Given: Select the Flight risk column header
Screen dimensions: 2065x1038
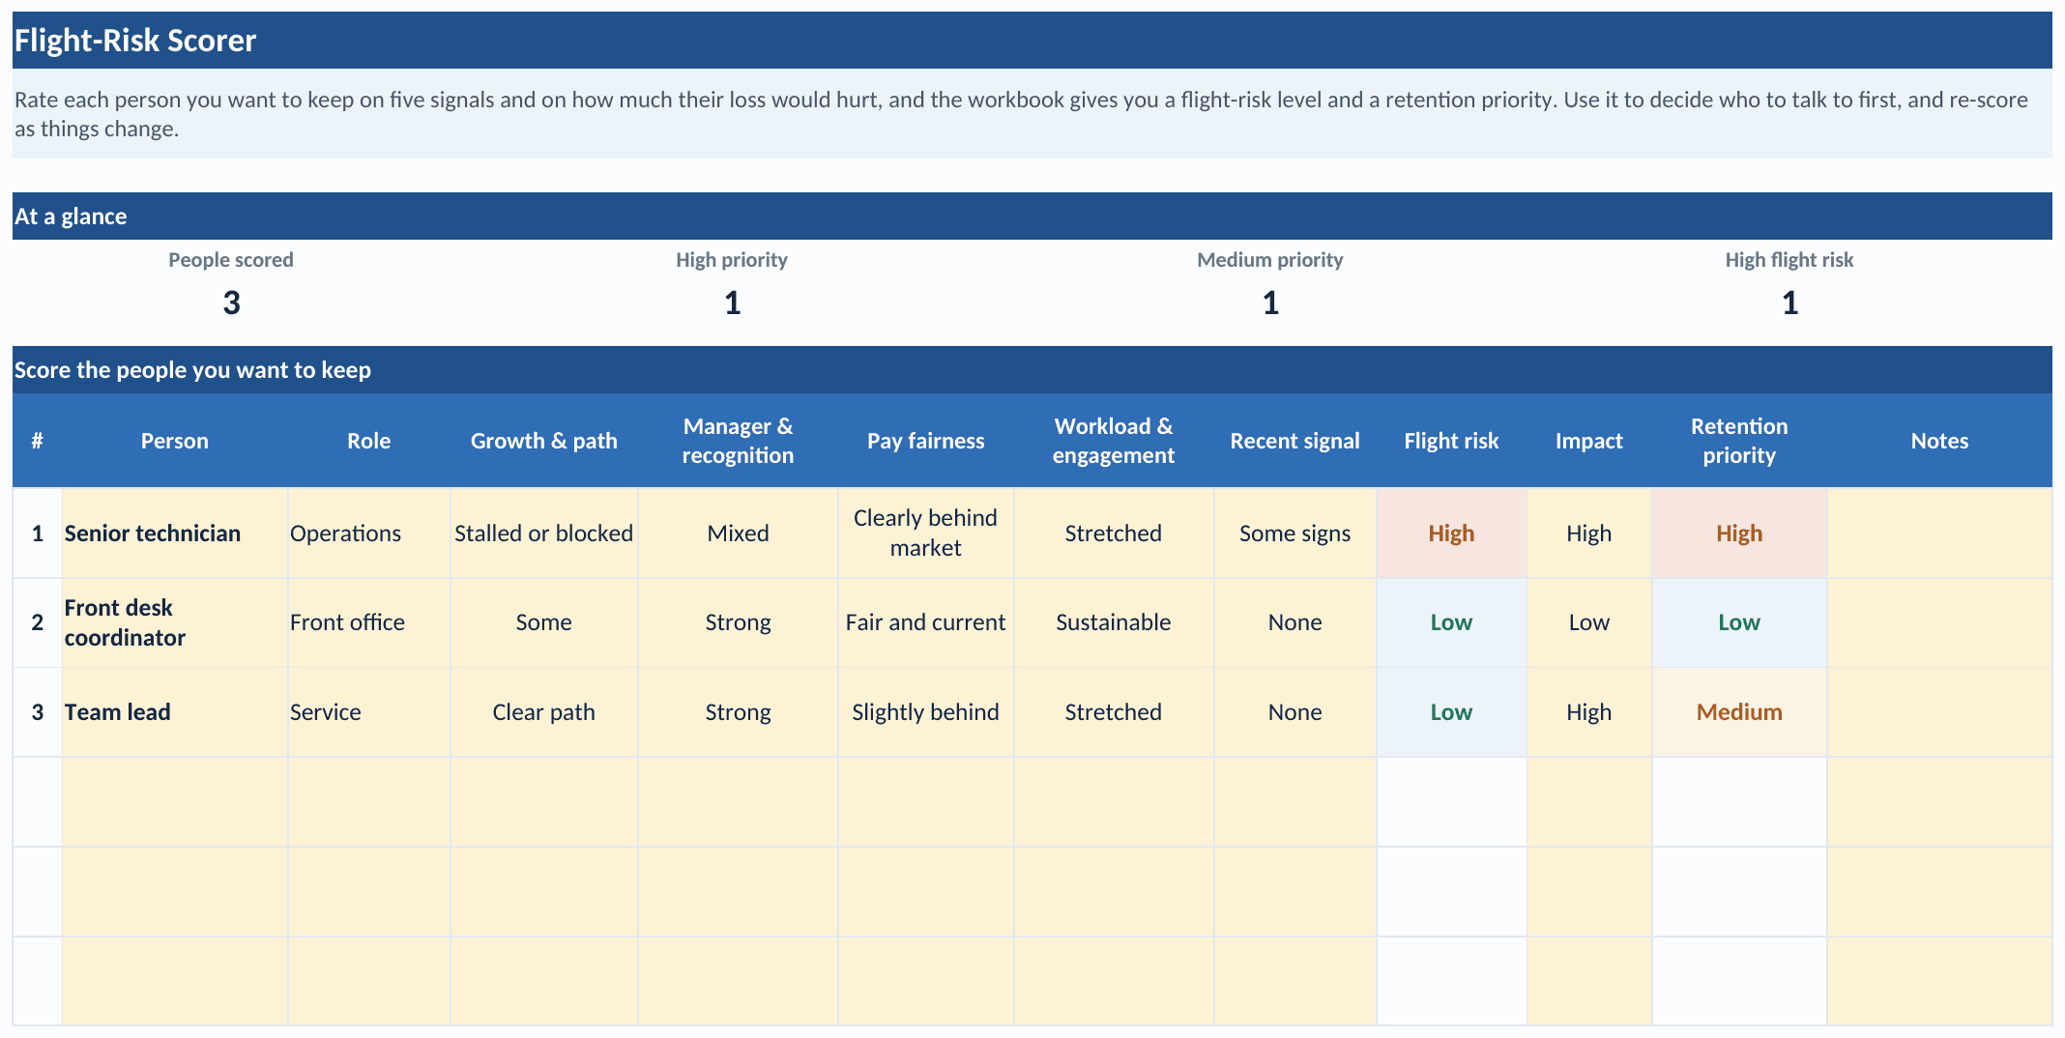Looking at the screenshot, I should pos(1452,441).
